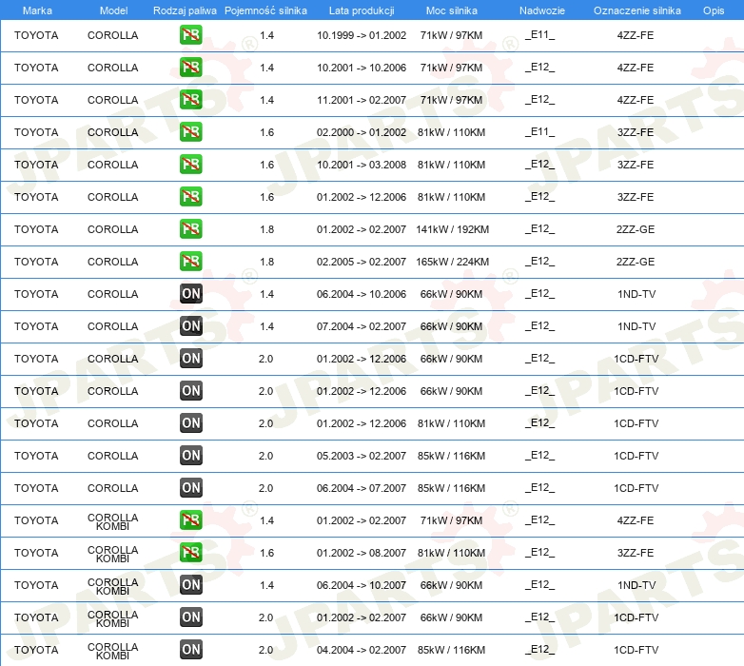Click diesel ON icon in Kombi 04.2004 -> 02.2007 row
This screenshot has width=744, height=666.
(x=190, y=650)
